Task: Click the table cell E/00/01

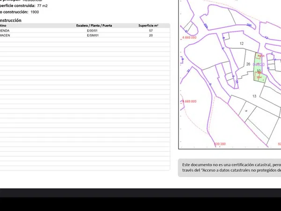Action: 92,30
